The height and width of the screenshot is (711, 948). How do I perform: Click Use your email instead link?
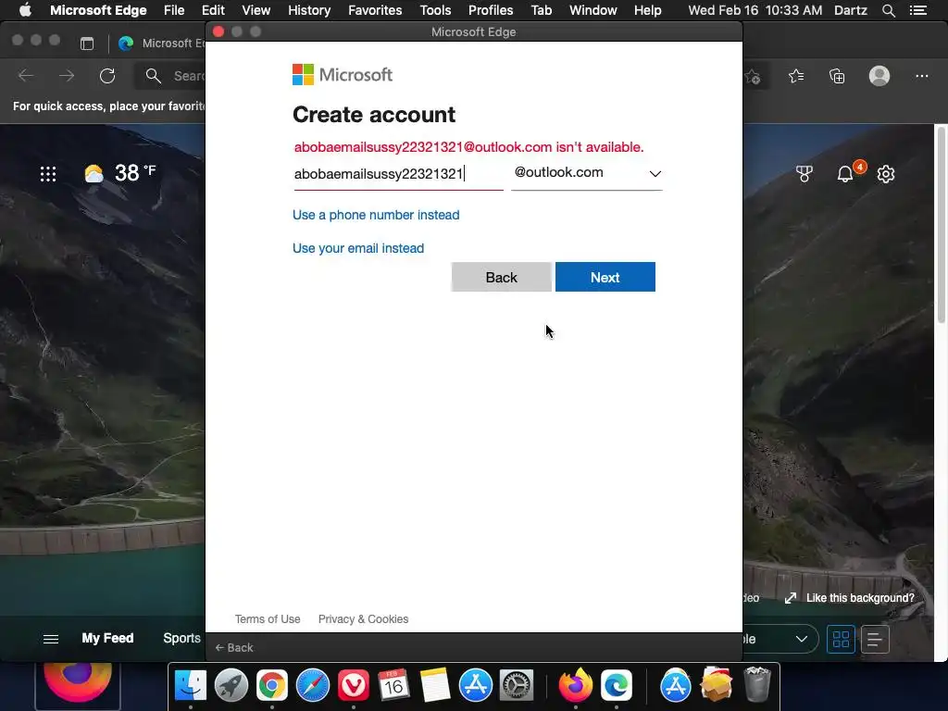(358, 248)
